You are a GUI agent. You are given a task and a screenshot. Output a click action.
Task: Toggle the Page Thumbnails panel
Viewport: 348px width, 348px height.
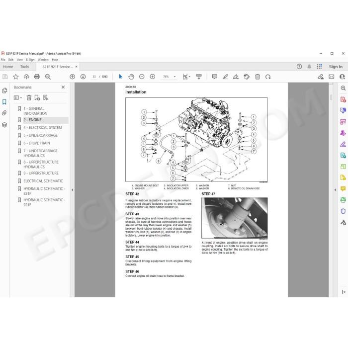(4, 90)
